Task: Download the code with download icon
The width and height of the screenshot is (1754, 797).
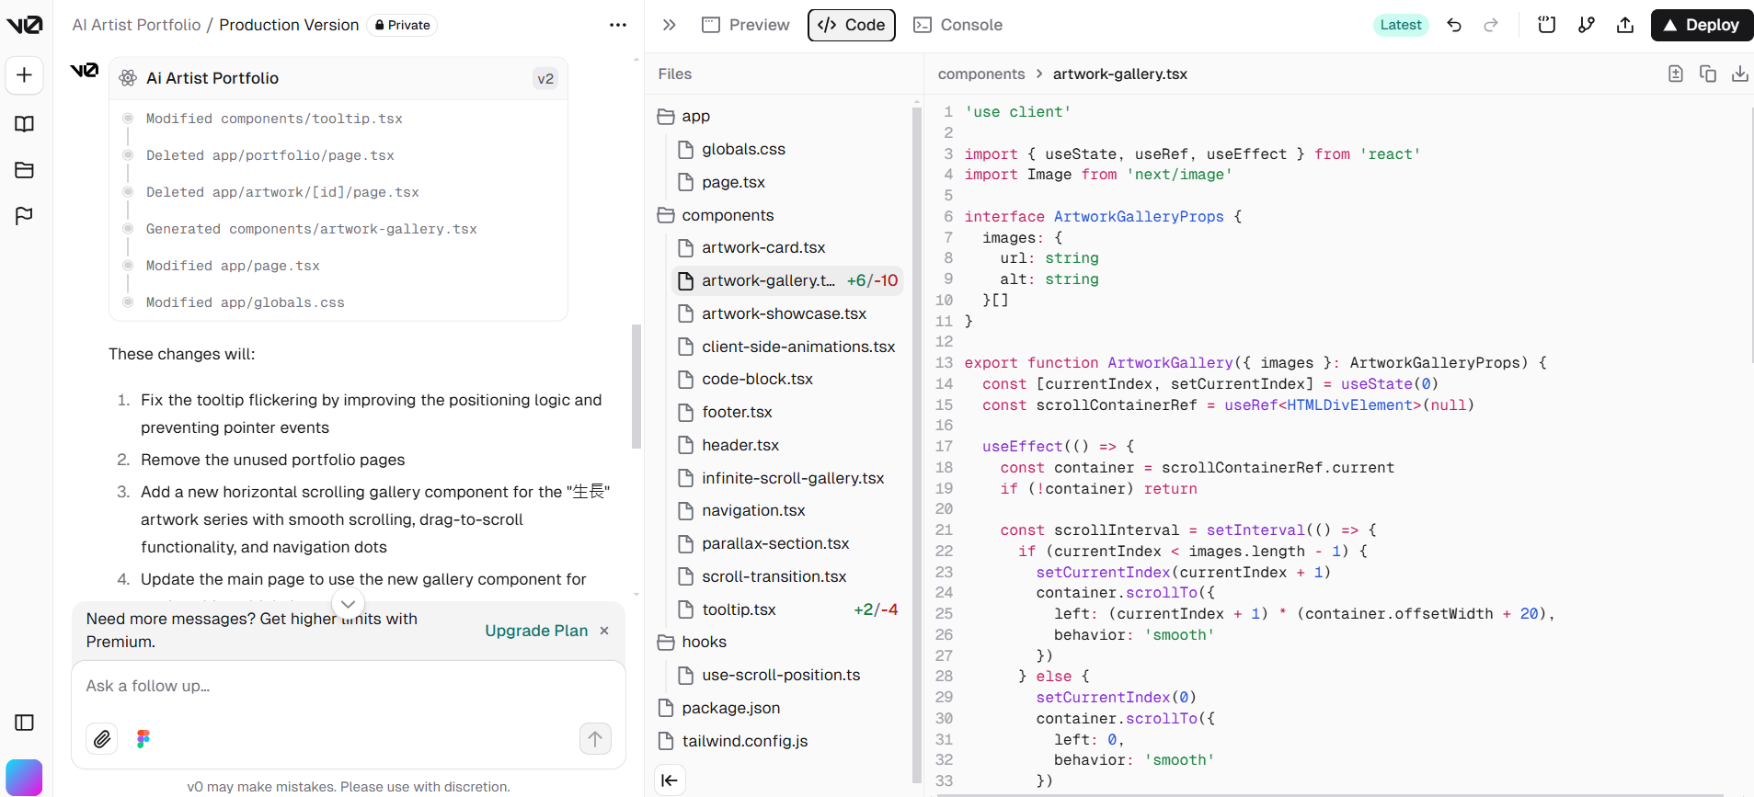Action: 1740,74
